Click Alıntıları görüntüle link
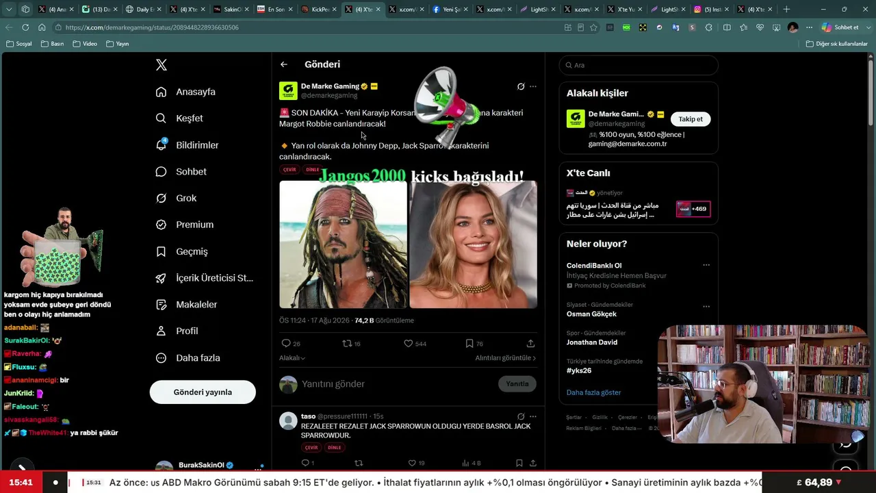876x493 pixels. 506,358
